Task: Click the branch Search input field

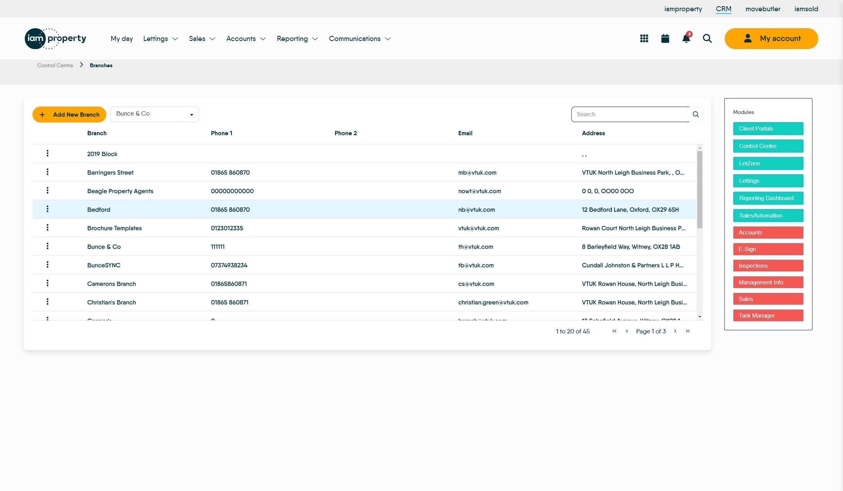Action: (630, 114)
